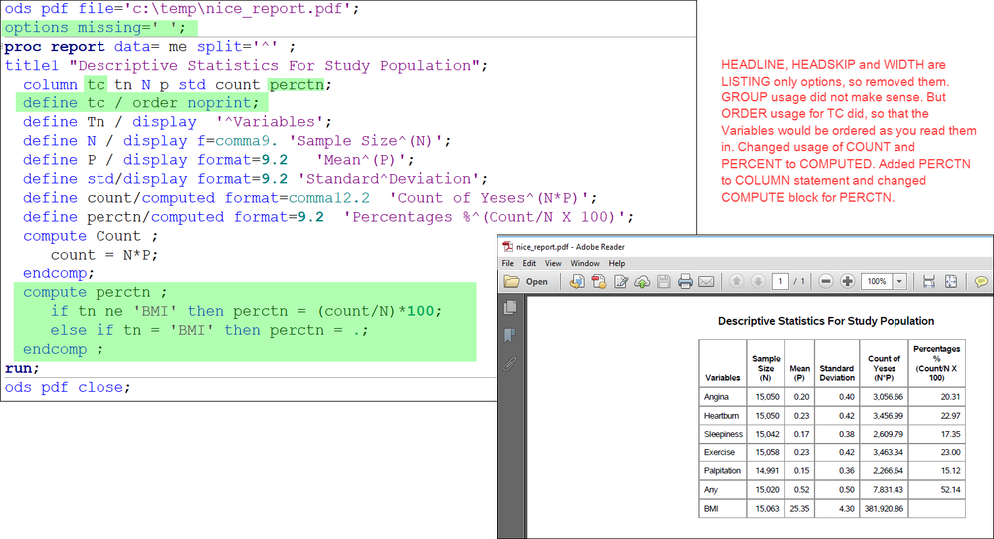This screenshot has height=539, width=994.
Task: Zoom in with the plus button
Action: tap(847, 281)
